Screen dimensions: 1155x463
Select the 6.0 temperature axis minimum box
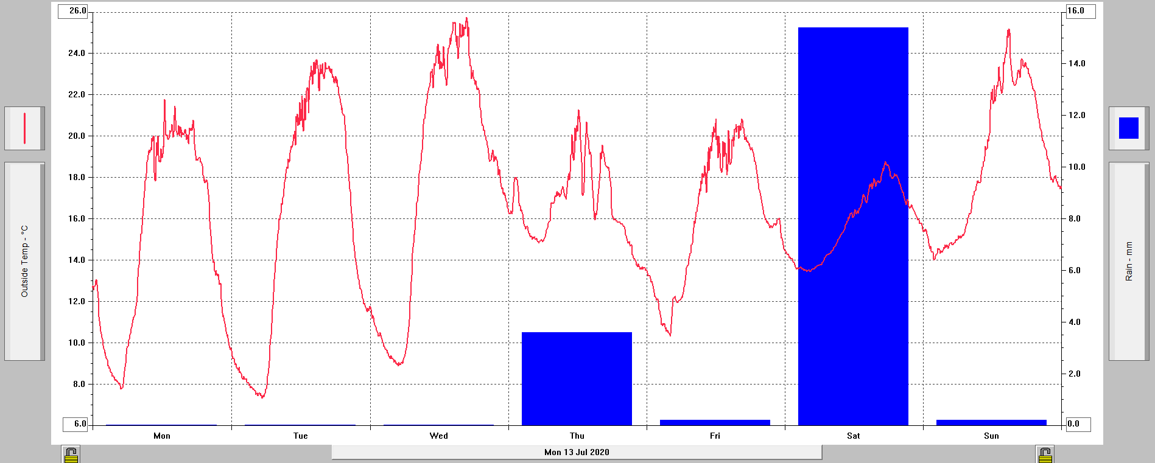(73, 423)
